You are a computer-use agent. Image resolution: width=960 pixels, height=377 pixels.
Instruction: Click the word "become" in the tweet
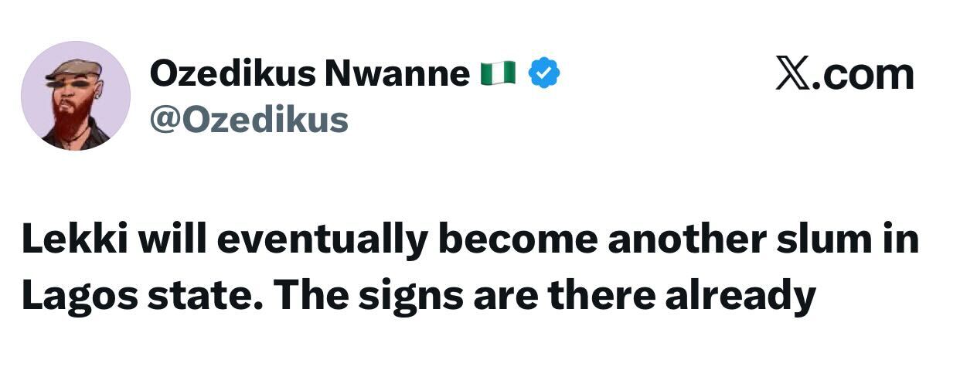517,240
